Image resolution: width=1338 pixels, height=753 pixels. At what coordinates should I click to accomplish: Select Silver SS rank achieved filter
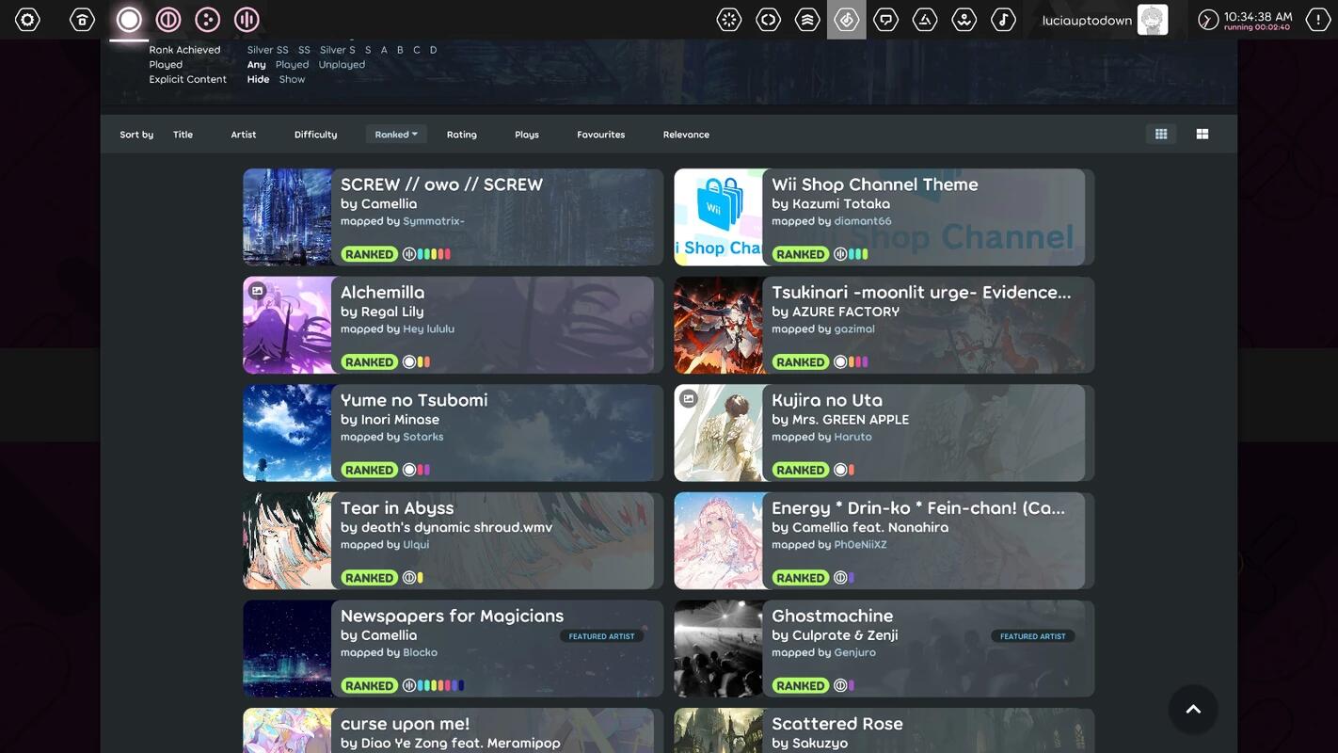tap(267, 50)
